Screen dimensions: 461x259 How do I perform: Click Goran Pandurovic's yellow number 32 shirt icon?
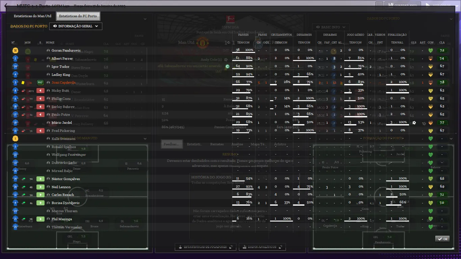point(15,51)
